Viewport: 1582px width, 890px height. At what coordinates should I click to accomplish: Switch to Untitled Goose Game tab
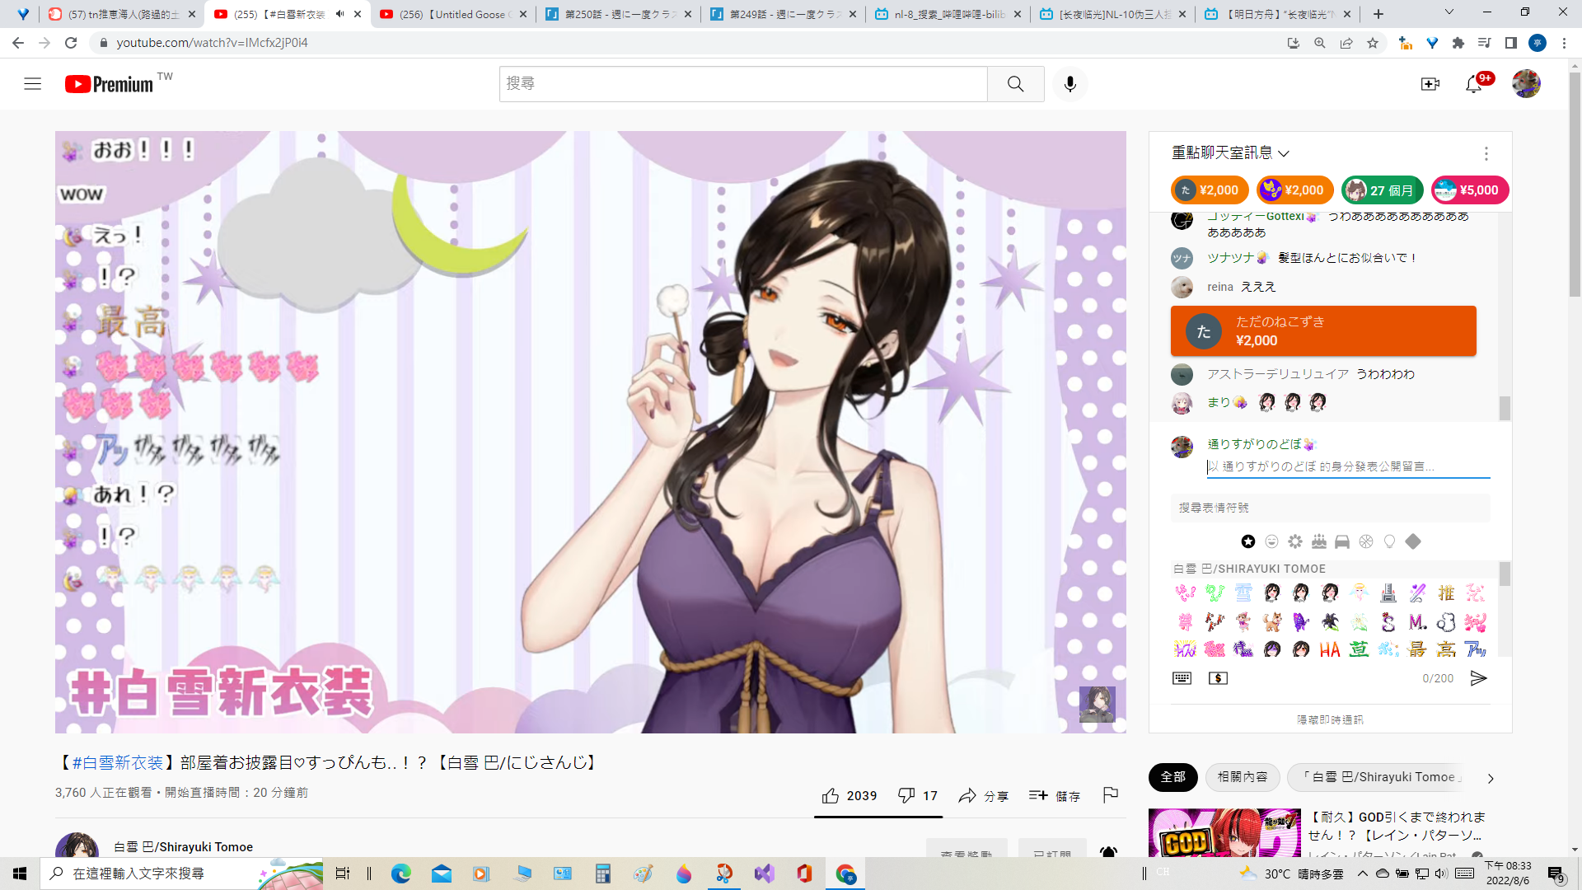pos(452,14)
